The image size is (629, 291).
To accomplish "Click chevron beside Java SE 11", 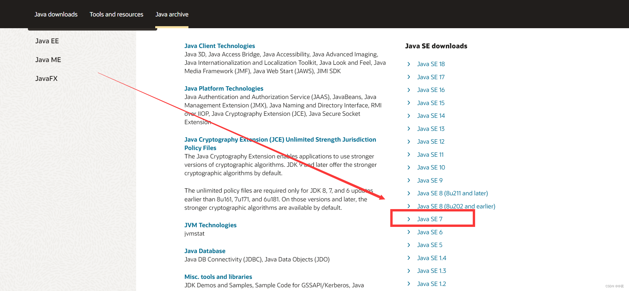I will 409,154.
